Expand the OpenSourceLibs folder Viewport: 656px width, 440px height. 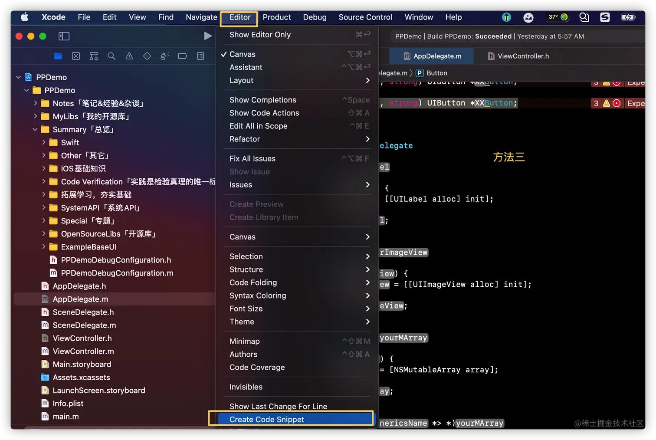coord(44,233)
